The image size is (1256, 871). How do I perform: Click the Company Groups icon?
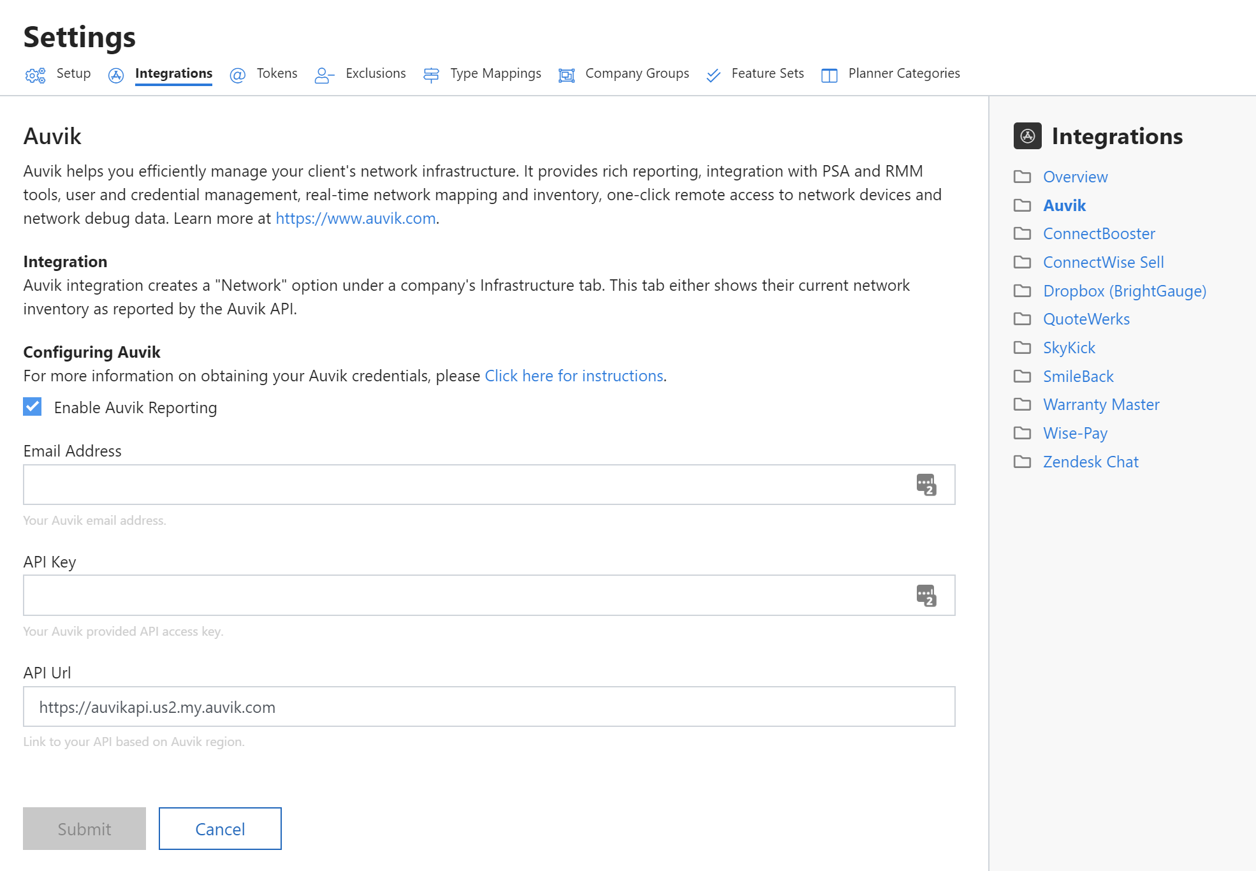pyautogui.click(x=567, y=76)
